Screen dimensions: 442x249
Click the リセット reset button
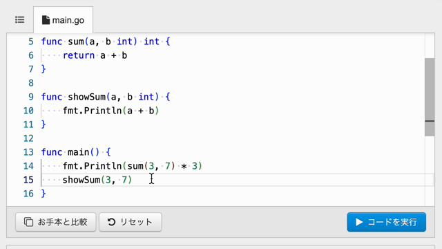(131, 222)
